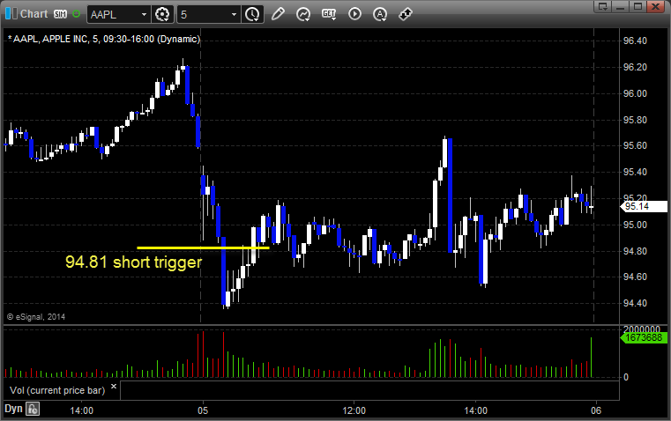Open the alerts 'A' circle menu

click(380, 14)
